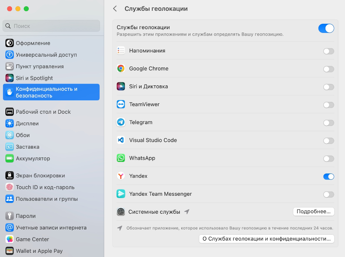Image resolution: width=345 pixels, height=257 pixels.
Task: Click the Game Center sidebar icon
Action: 10,239
